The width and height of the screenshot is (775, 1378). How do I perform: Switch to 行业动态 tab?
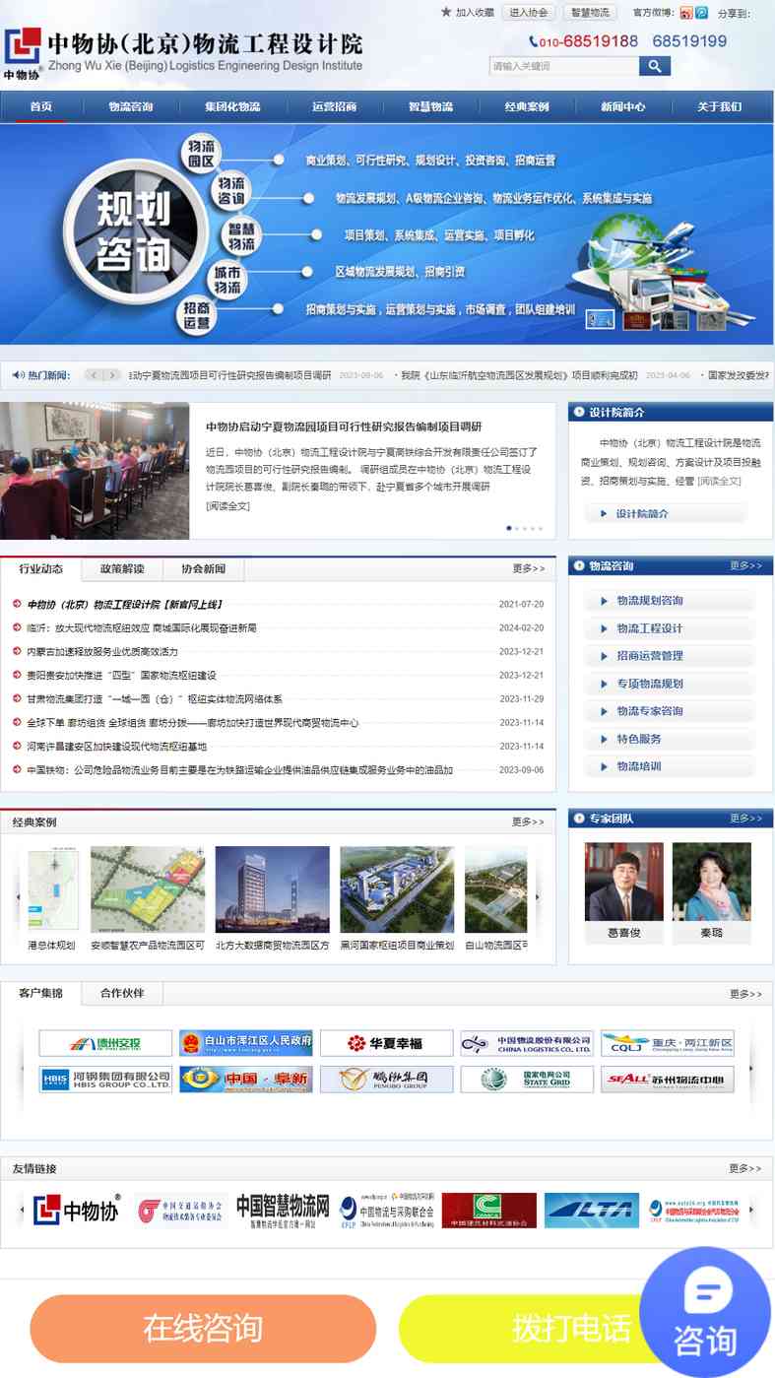tap(41, 568)
